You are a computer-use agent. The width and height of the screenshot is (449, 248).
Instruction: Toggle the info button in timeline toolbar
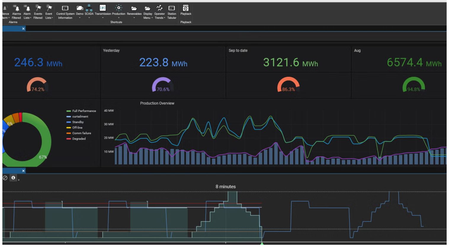13,178
